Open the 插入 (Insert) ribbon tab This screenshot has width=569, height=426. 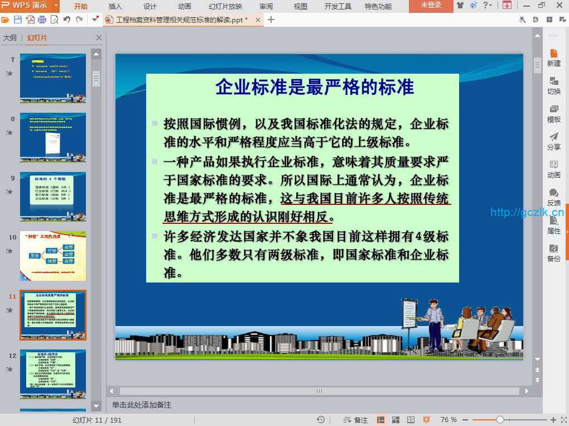[x=115, y=6]
